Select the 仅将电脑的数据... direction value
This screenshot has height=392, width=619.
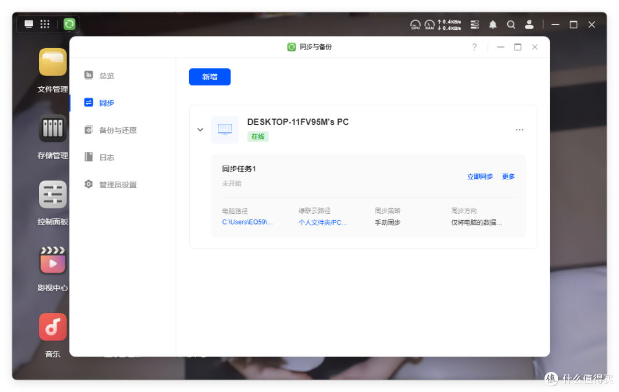(x=476, y=222)
